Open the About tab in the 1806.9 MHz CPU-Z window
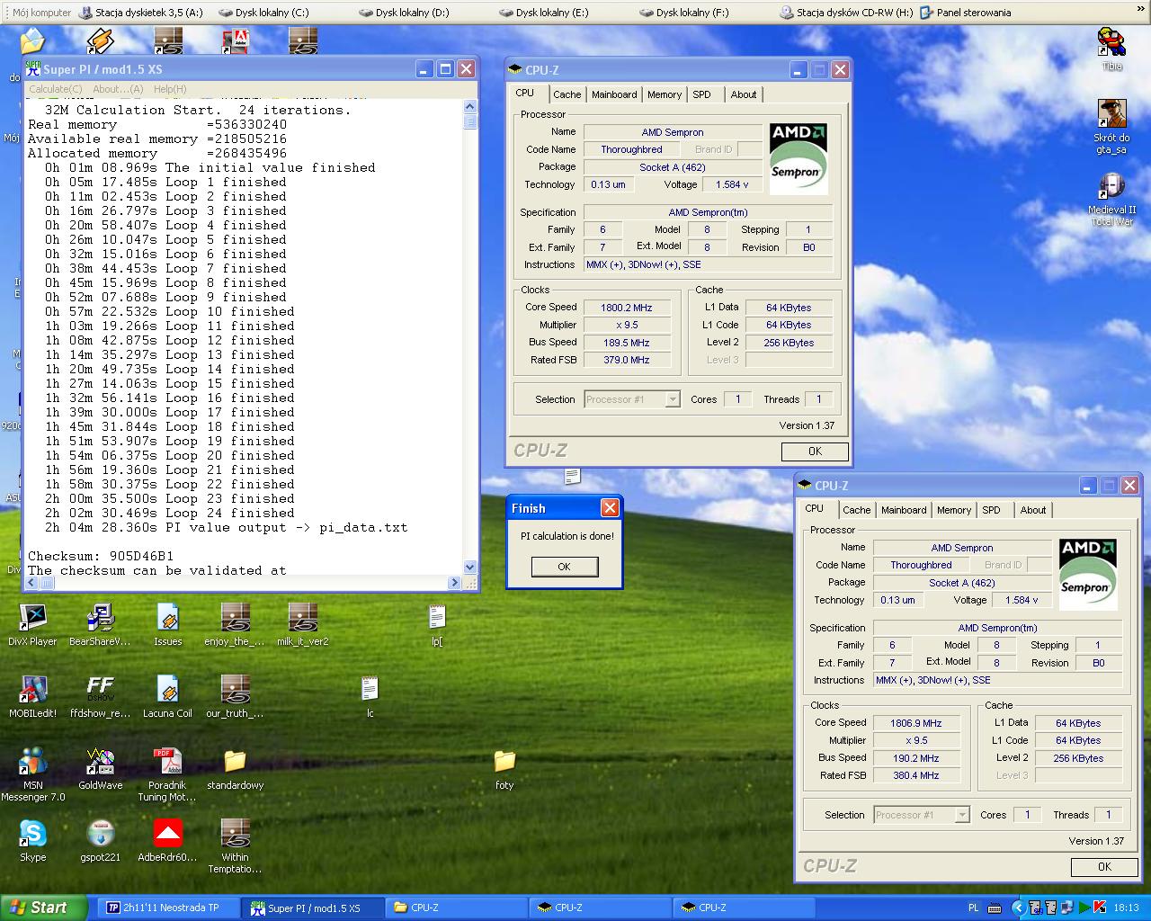This screenshot has width=1151, height=921. coord(1033,510)
